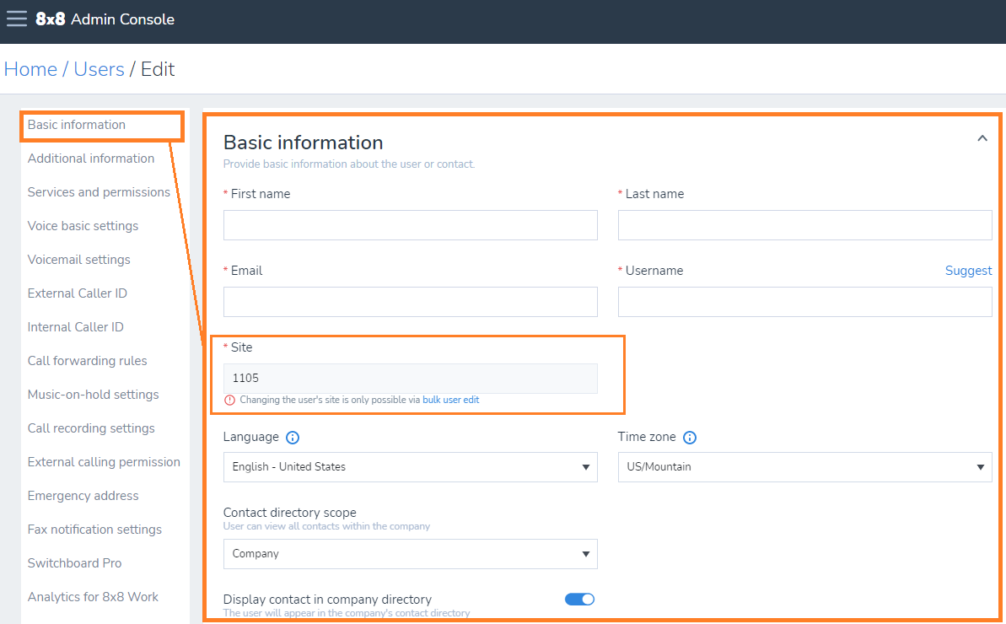Select Internal Caller ID in sidebar
The image size is (1006, 624).
tap(75, 327)
